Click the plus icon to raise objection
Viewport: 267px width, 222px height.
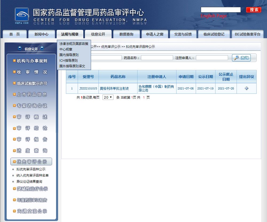click(246, 88)
